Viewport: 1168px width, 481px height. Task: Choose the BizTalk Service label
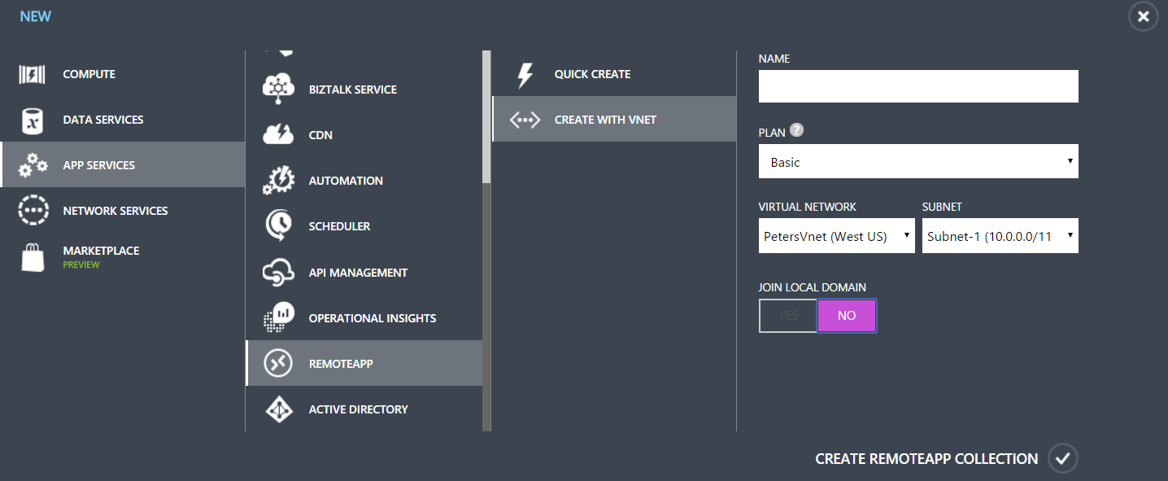tap(353, 90)
